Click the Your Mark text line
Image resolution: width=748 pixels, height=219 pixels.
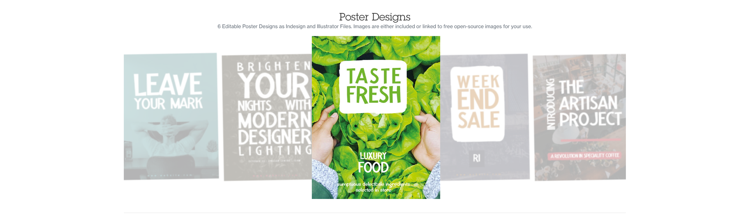[168, 104]
